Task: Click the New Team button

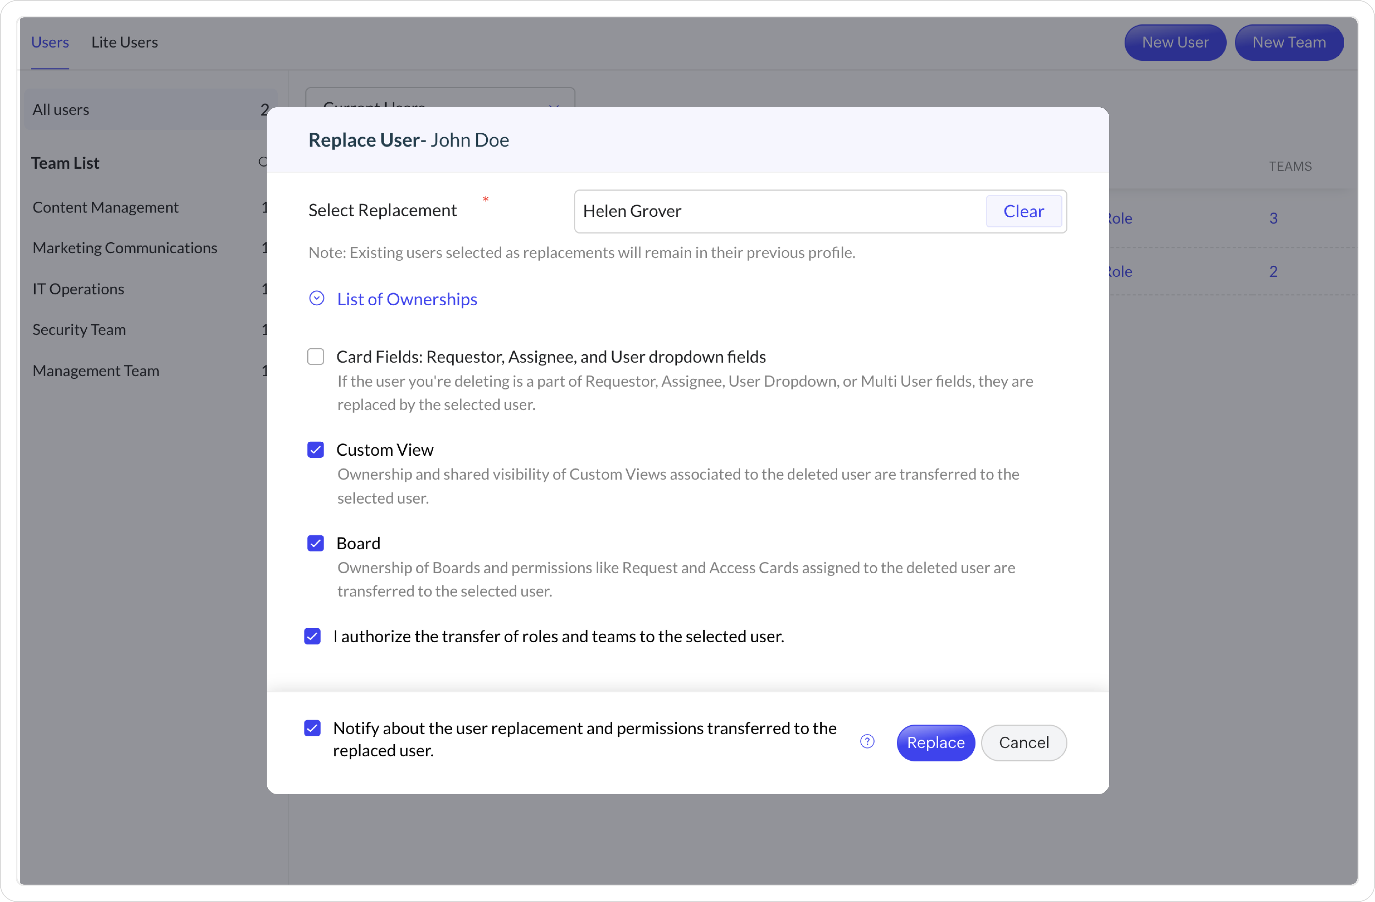Action: 1288,42
